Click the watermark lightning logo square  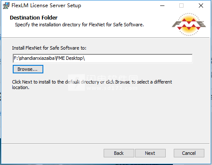76,82
